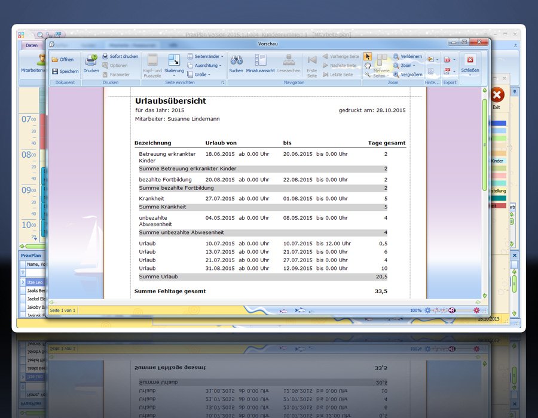Click the teal color swatch in PraxPlan legend
The width and height of the screenshot is (538, 418).
[499, 198]
